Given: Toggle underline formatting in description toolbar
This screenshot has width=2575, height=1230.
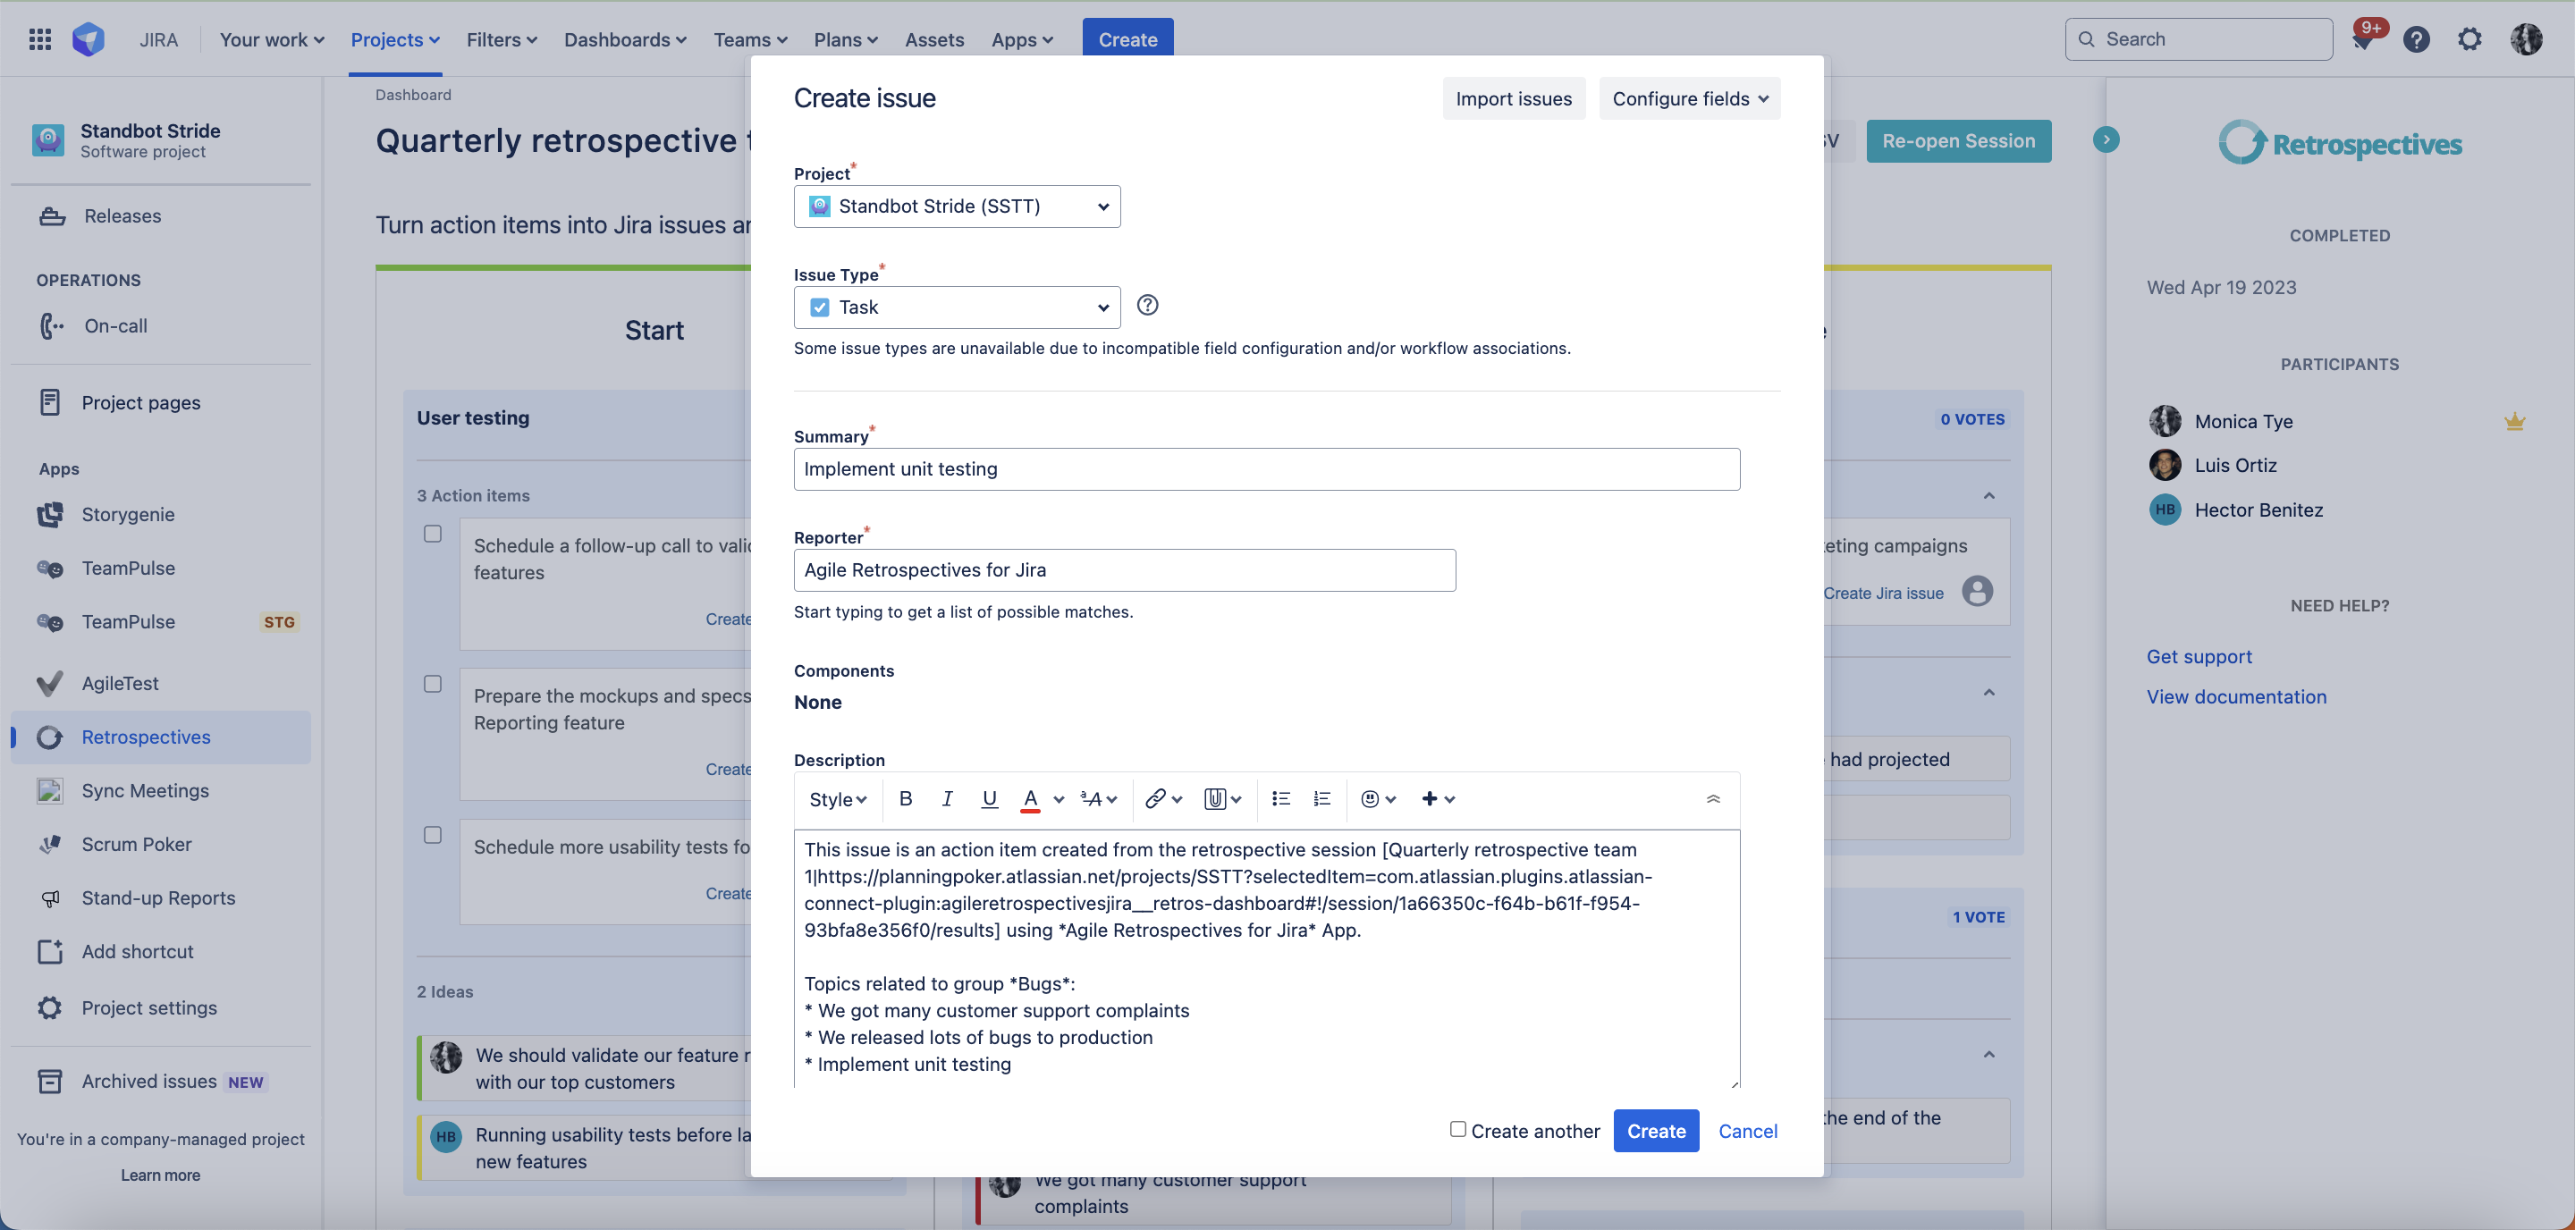Looking at the screenshot, I should point(989,798).
